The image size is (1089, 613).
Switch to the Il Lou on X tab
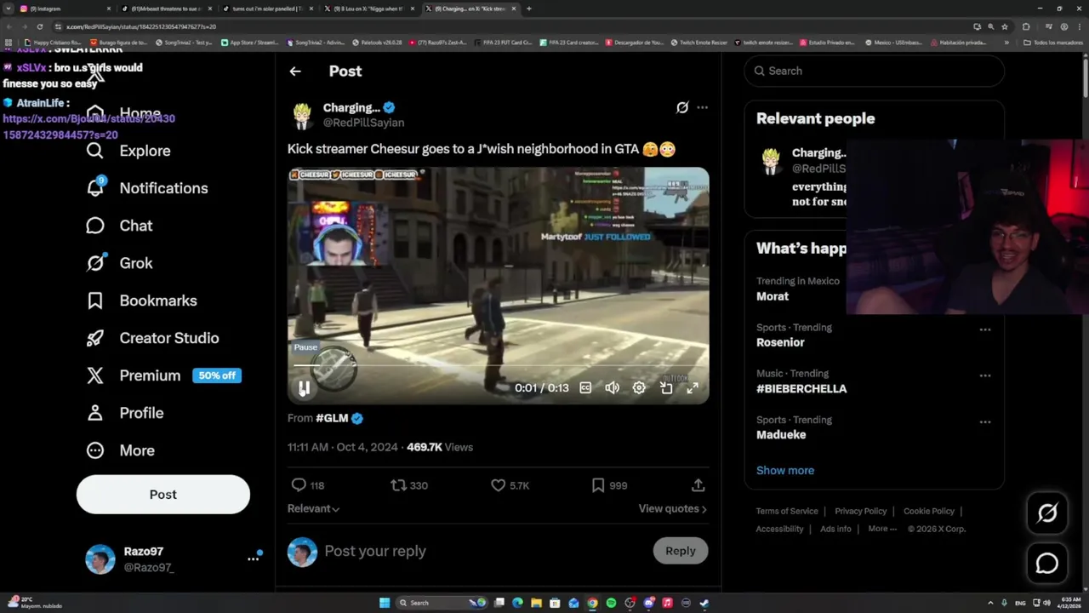368,9
